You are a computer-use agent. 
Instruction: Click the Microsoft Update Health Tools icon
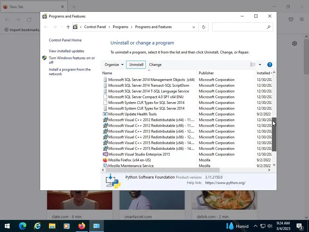[105, 114]
